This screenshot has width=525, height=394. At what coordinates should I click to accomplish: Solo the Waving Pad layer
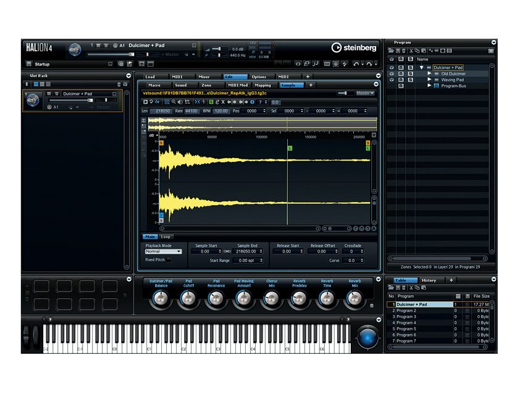coord(411,80)
